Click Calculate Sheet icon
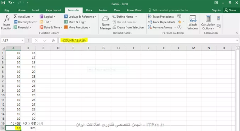 (218, 25)
